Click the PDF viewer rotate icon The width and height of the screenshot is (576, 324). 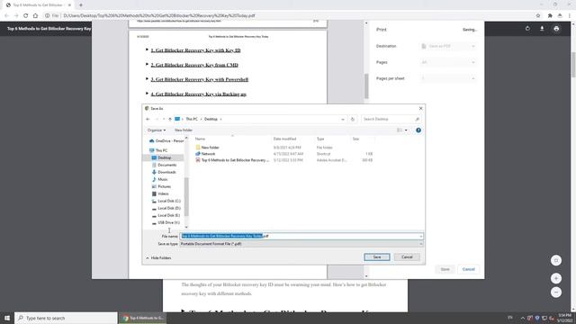pos(527,29)
